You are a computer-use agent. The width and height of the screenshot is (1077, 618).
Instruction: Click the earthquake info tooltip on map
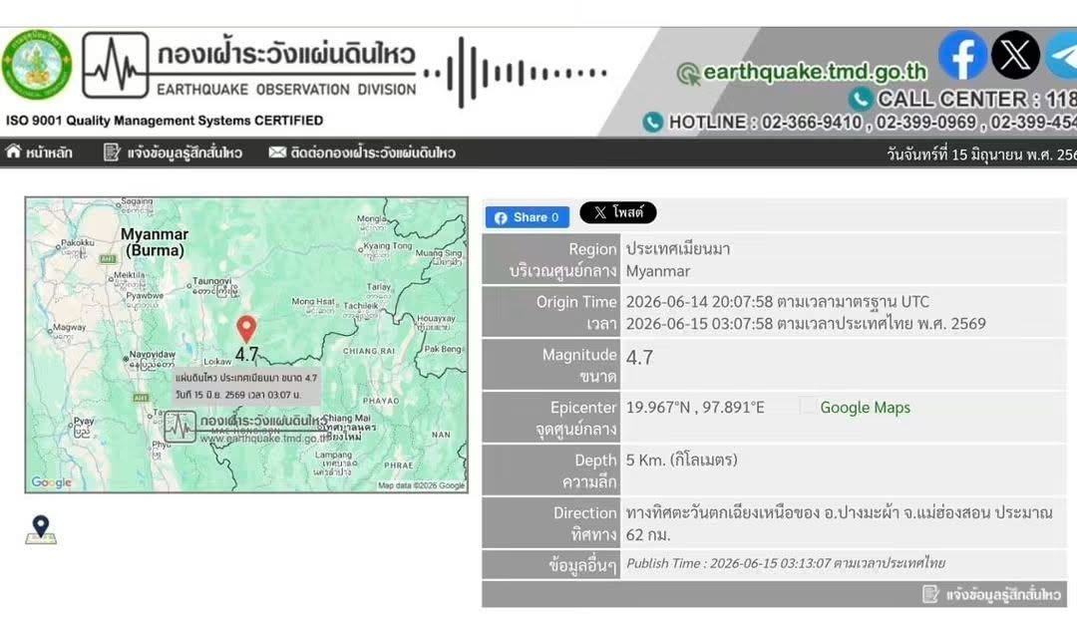point(246,387)
